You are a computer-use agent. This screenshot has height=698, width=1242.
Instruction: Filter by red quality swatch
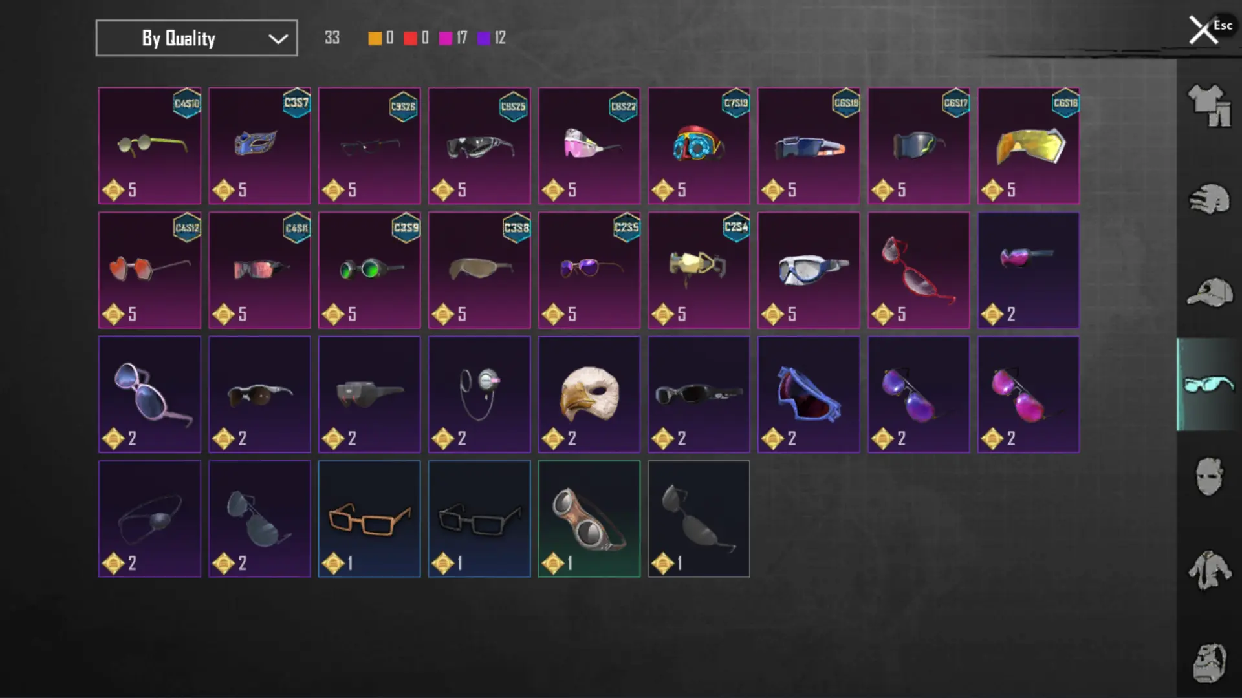coord(410,38)
